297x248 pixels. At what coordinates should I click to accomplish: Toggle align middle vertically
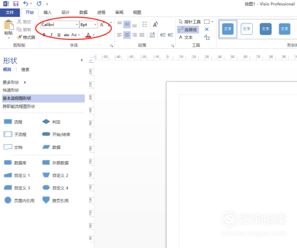pos(127,24)
